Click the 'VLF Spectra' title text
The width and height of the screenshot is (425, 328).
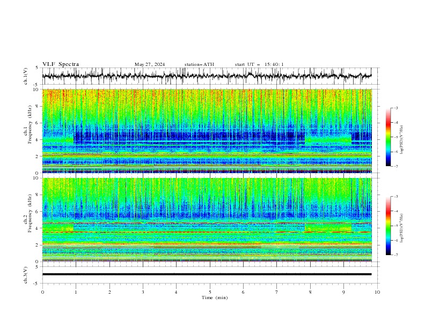[61, 64]
